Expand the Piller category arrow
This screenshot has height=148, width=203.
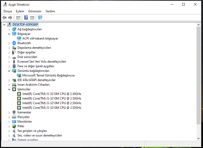[9, 126]
